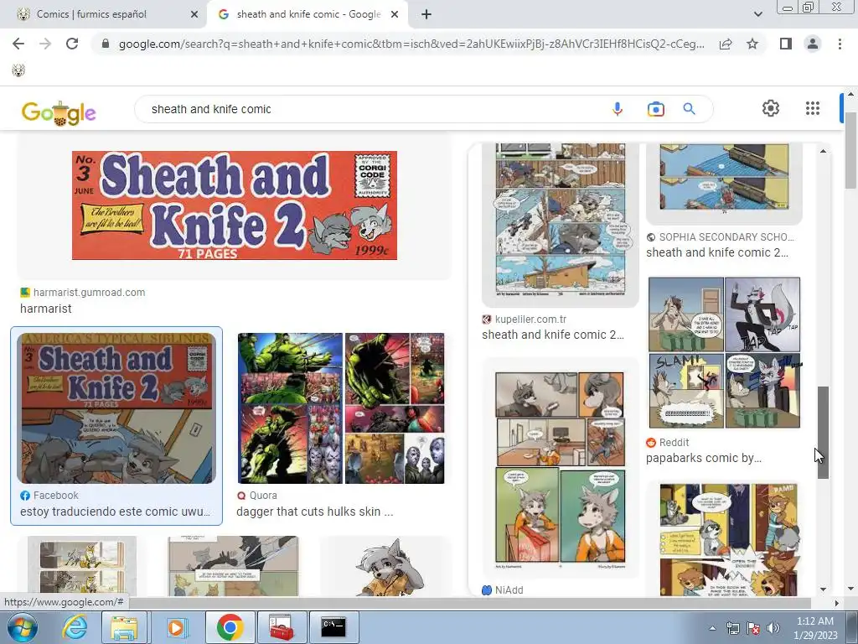Open the large Sheath and Knife 2 banner image
Image resolution: width=858 pixels, height=644 pixels.
coord(235,205)
